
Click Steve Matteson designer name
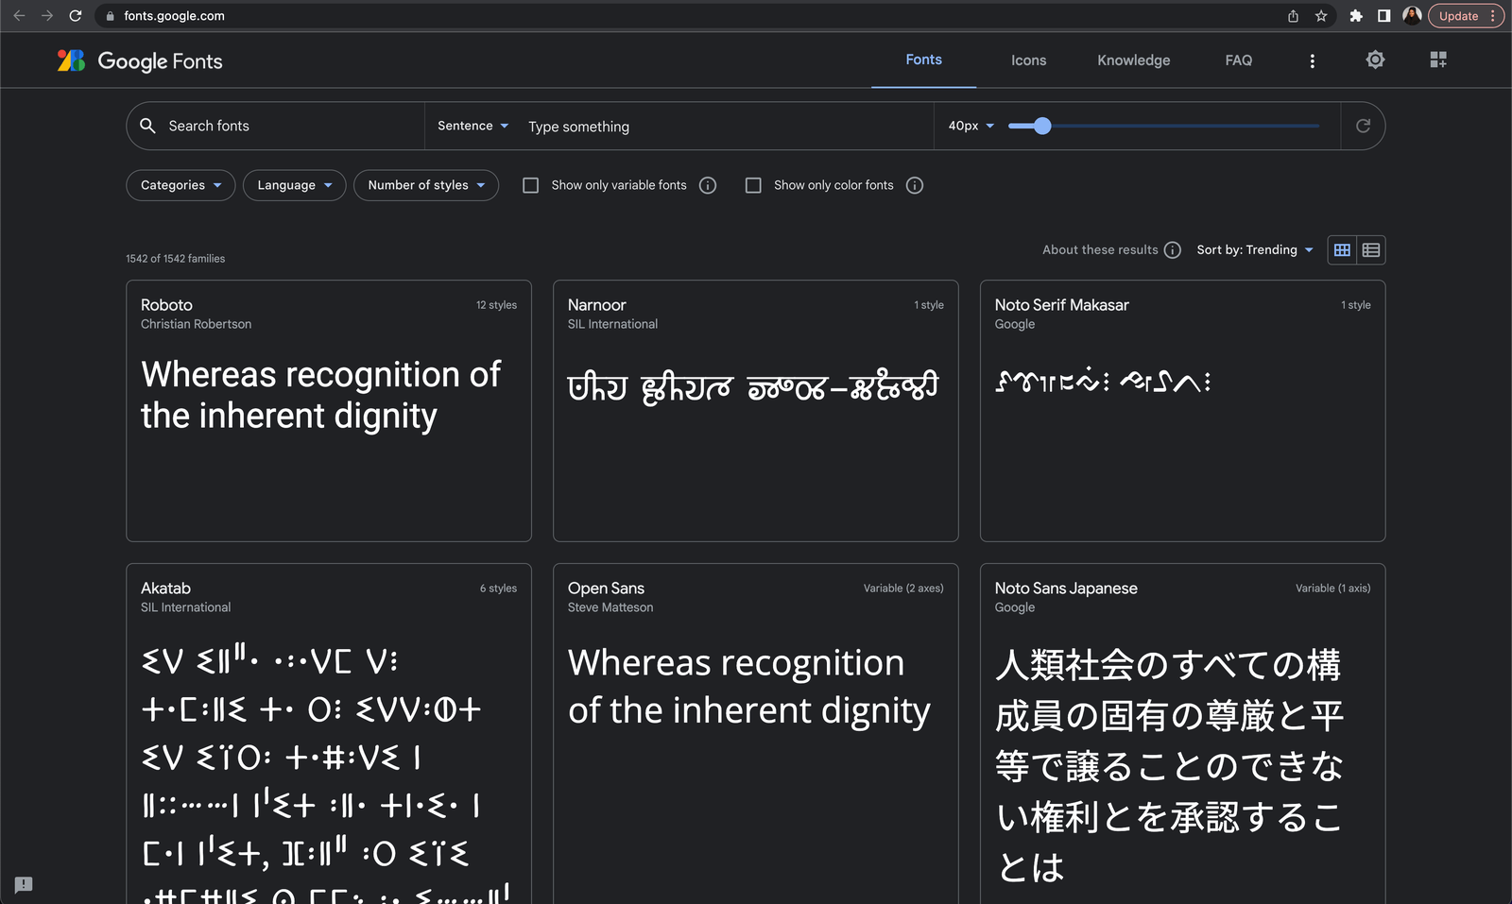point(610,607)
